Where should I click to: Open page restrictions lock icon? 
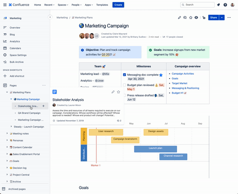[204, 17]
